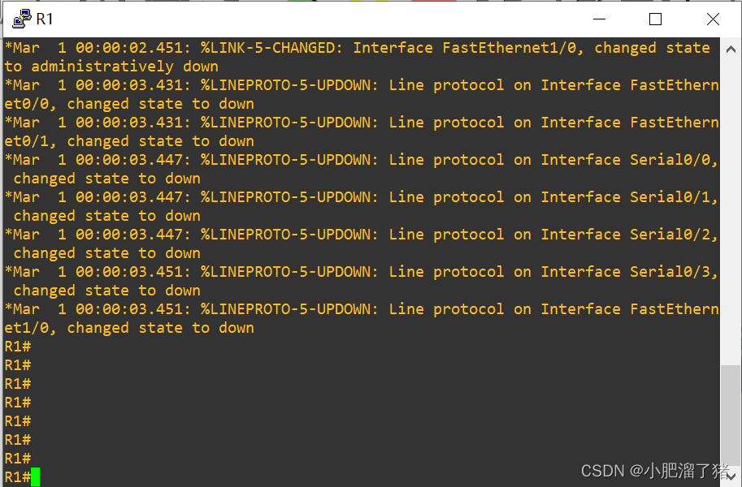Click the green cursor at last R1# prompt
Image resolution: width=742 pixels, height=487 pixels.
pos(36,476)
